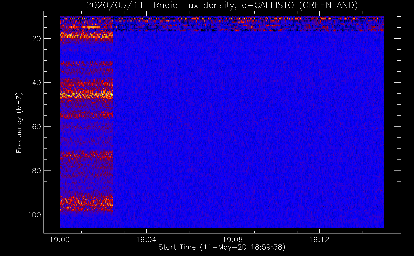Click the '60' frequency tick label
This screenshot has width=414, height=256.
(37, 127)
